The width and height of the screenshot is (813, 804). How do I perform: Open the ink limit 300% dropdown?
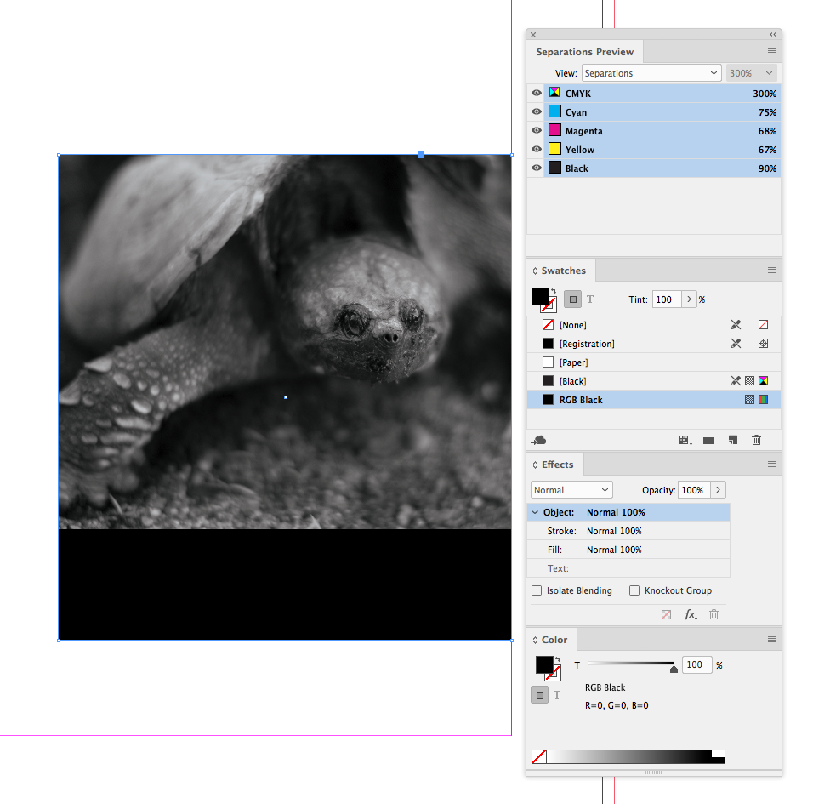tap(750, 72)
